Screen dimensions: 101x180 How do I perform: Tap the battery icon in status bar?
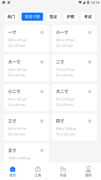pyautogui.click(x=88, y=3)
